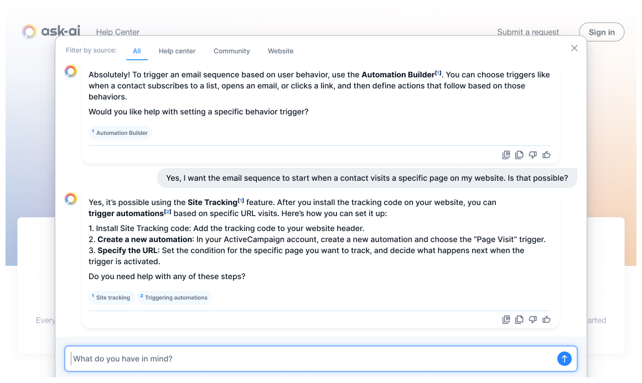The height and width of the screenshot is (383, 642).
Task: Copy the Site Tracking answer
Action: point(519,319)
